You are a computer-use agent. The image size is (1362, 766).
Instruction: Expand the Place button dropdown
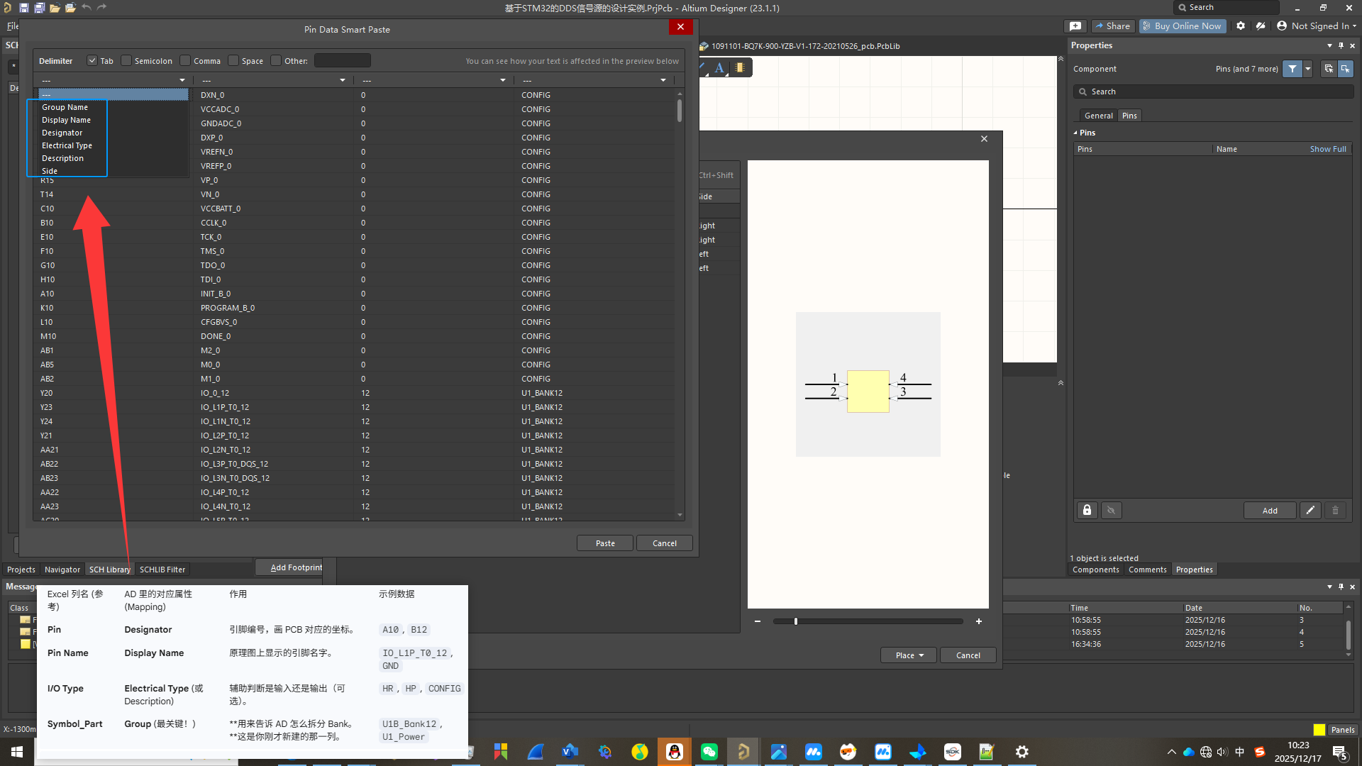pos(921,655)
